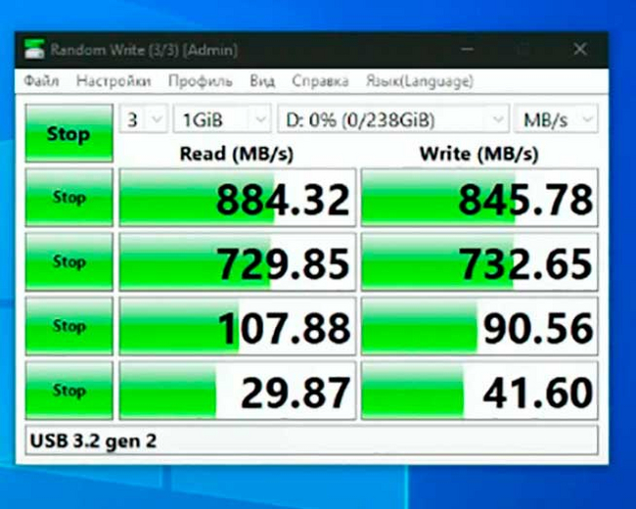
Task: Click Stop button beside 884.32 row
Action: pyautogui.click(x=68, y=198)
